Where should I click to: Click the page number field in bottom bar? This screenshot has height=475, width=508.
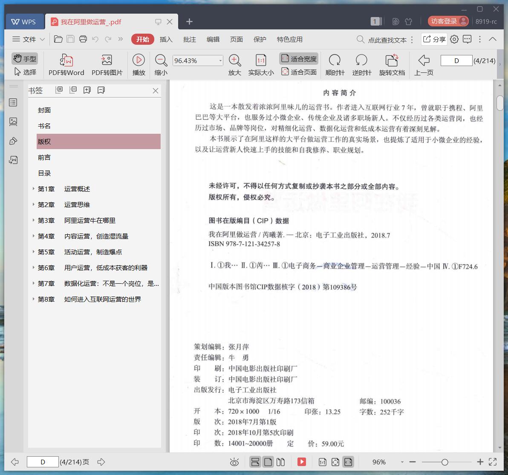tap(43, 462)
